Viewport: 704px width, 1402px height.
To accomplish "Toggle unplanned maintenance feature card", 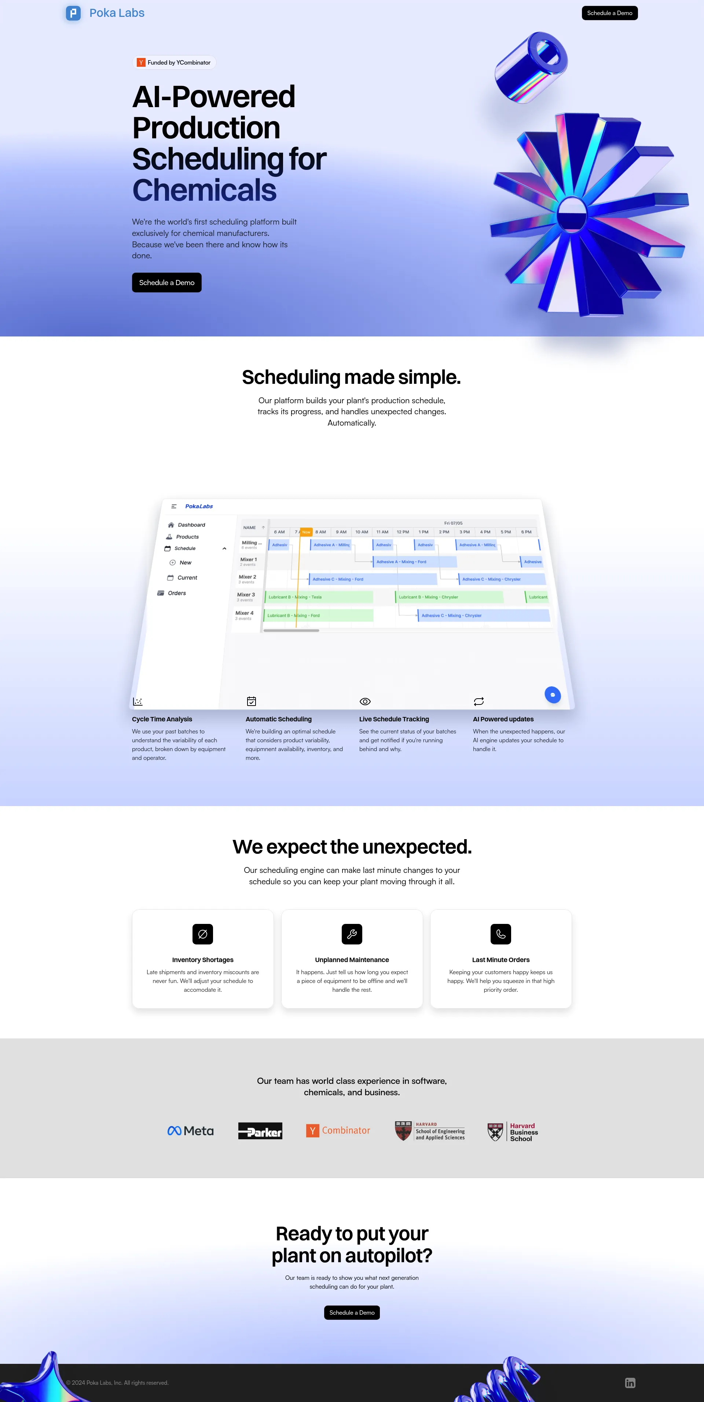I will tap(352, 958).
